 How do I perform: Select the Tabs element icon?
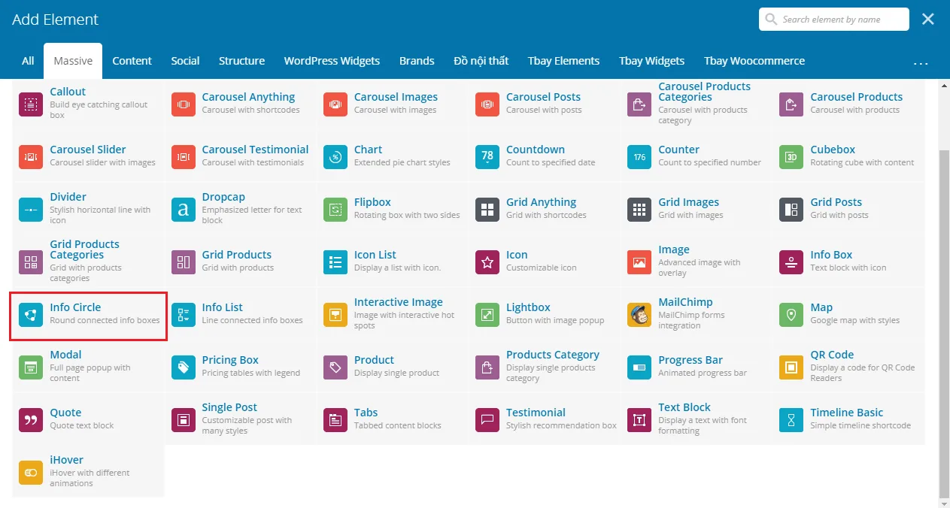pyautogui.click(x=335, y=420)
